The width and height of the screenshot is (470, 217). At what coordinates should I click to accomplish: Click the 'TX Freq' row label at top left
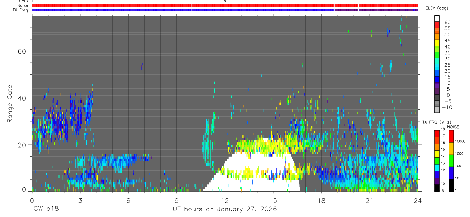(21, 10)
